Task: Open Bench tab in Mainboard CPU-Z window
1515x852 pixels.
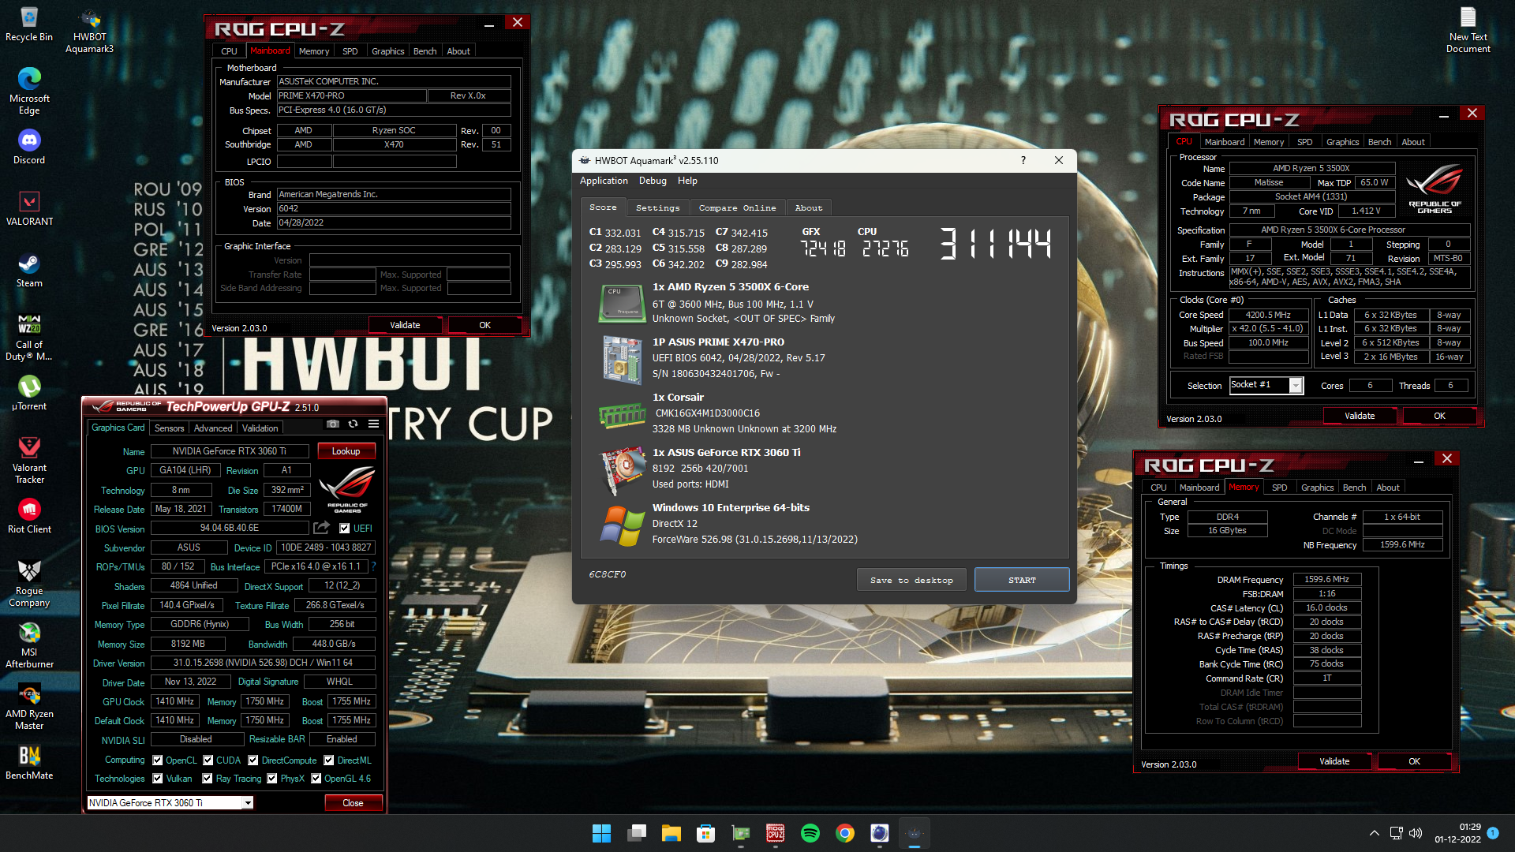Action: point(425,51)
